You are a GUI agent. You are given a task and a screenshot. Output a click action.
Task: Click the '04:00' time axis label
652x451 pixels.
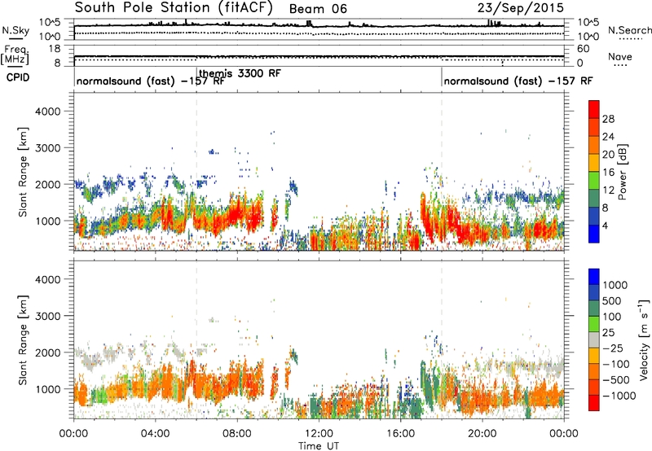[x=156, y=434]
